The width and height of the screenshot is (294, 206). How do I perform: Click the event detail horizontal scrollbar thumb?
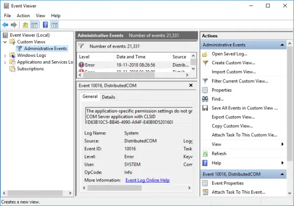(114, 188)
